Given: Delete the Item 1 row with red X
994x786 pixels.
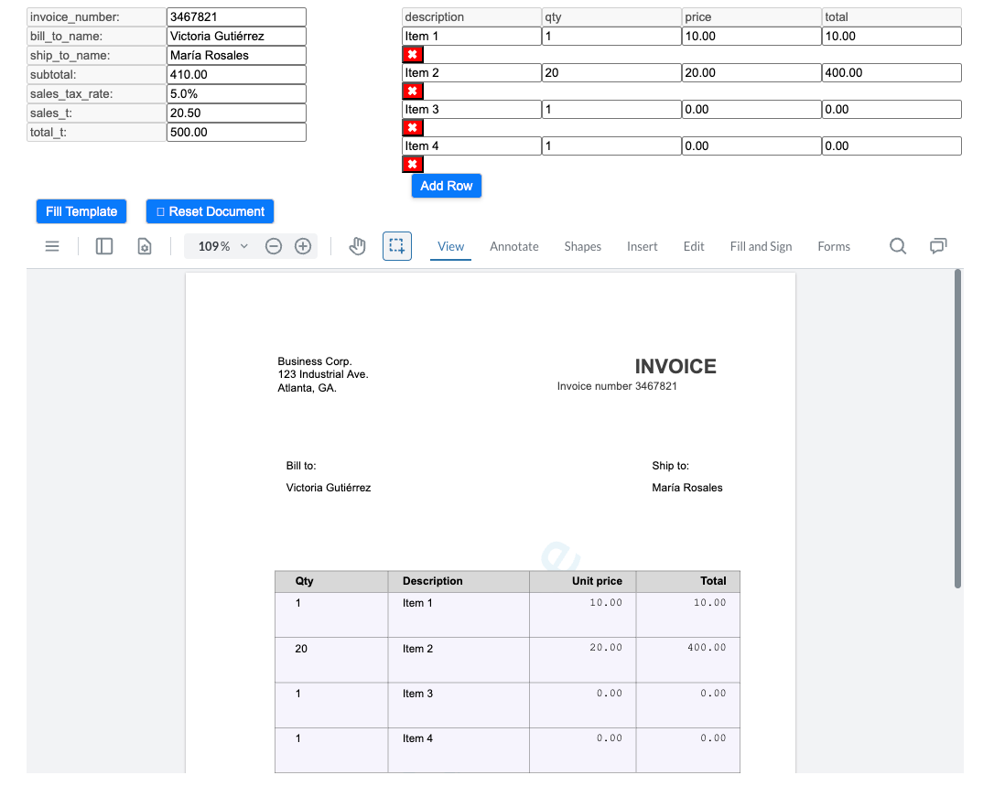Looking at the screenshot, I should 412,54.
